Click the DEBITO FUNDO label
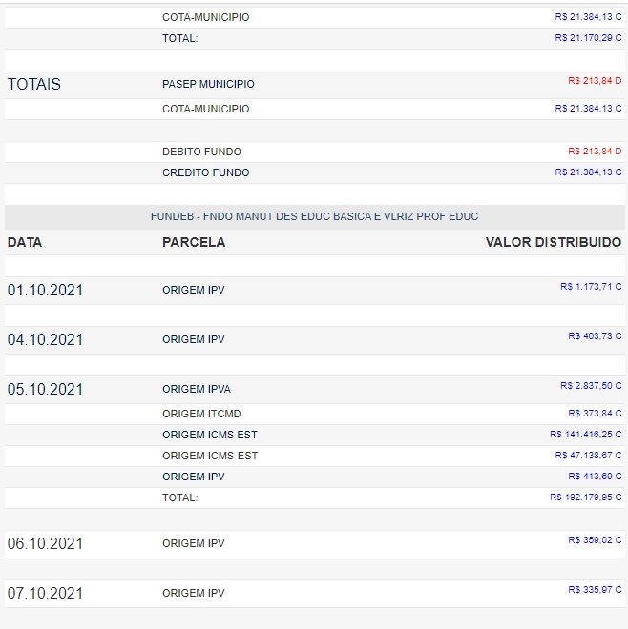Image resolution: width=628 pixels, height=629 pixels. 201,152
